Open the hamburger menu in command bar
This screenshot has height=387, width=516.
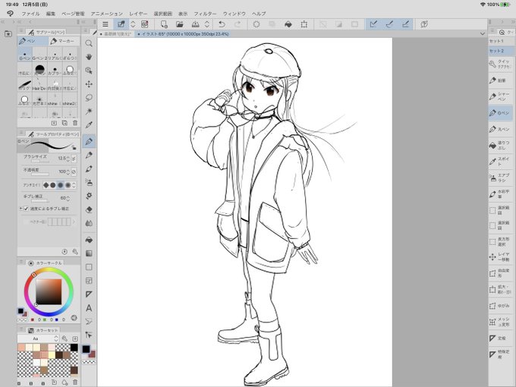[105, 24]
